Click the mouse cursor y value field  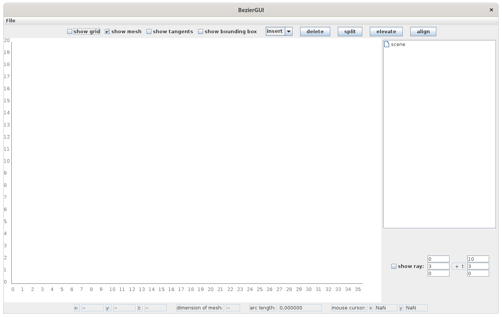416,308
